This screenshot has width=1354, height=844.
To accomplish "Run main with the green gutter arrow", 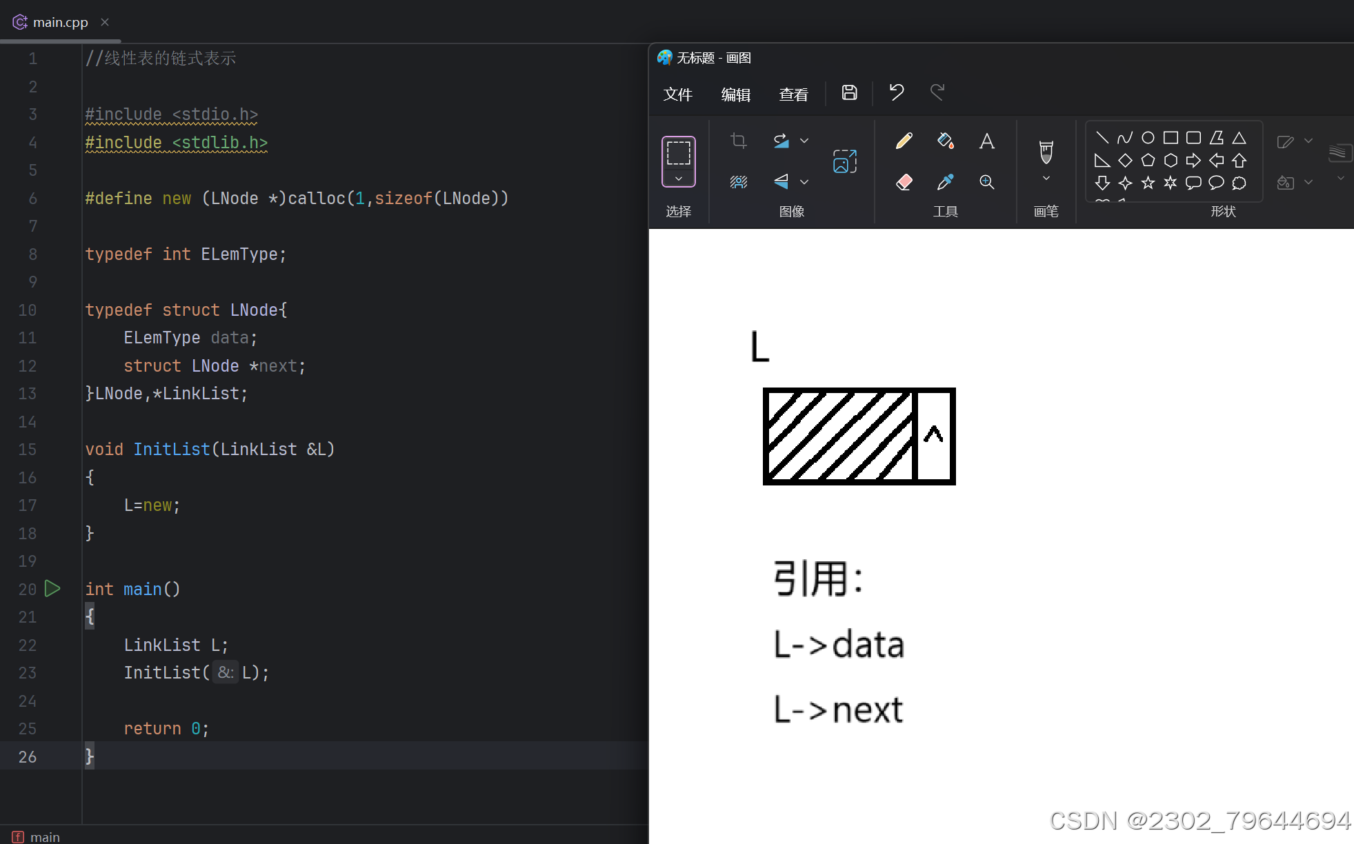I will coord(52,588).
